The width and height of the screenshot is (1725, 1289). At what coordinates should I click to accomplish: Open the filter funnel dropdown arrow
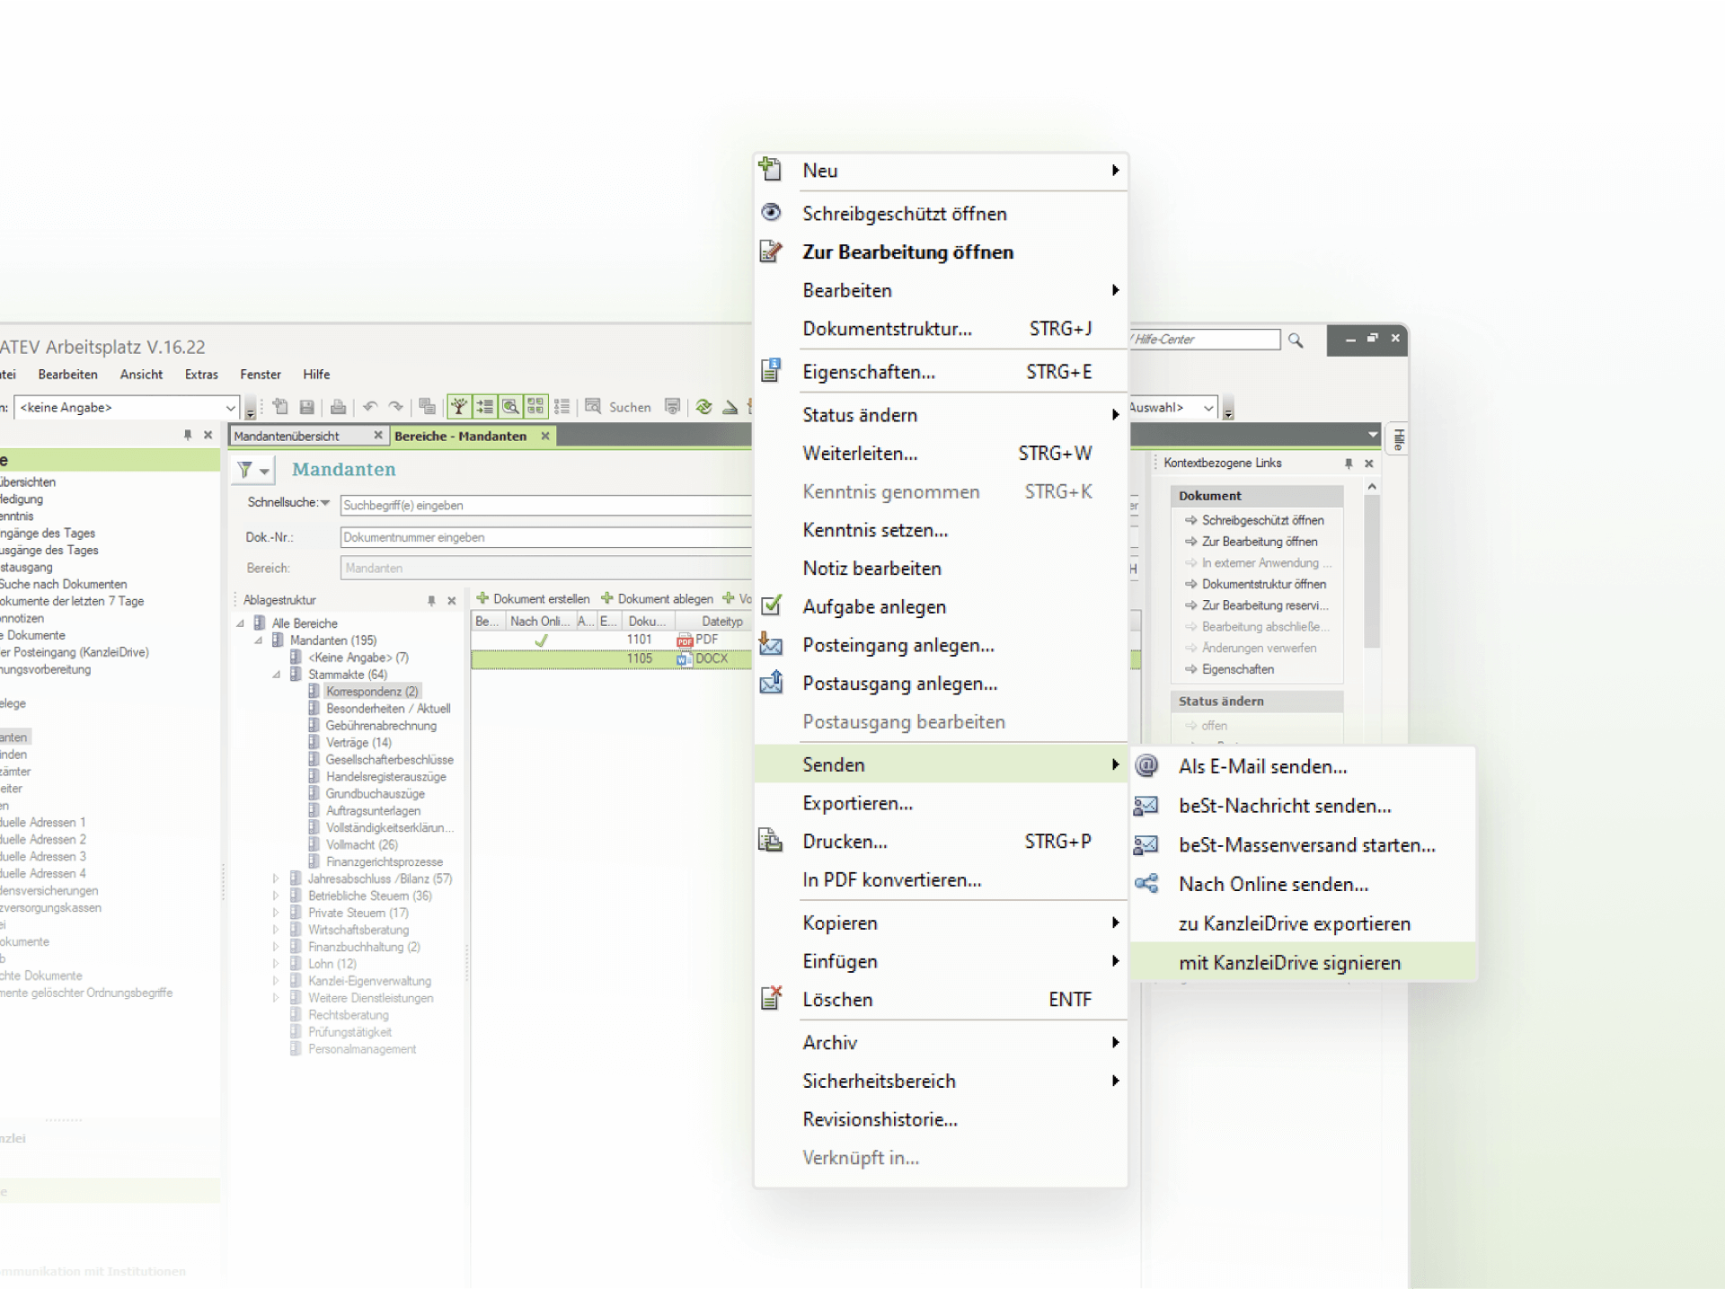click(264, 471)
